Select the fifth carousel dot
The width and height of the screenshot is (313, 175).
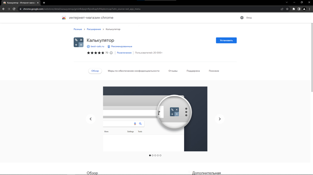coord(160,155)
